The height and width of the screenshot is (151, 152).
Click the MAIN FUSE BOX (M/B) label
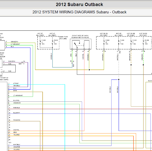[x=64, y=38]
